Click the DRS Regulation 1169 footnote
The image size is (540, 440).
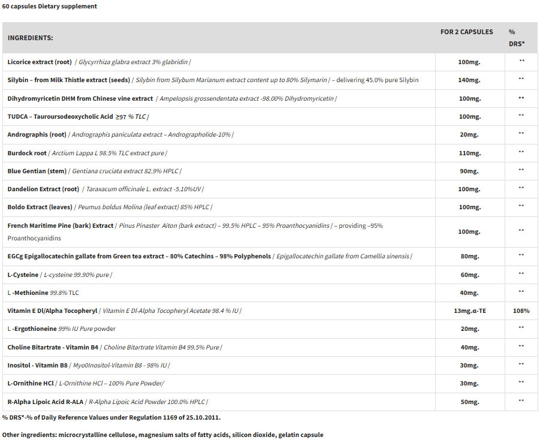coord(111,417)
